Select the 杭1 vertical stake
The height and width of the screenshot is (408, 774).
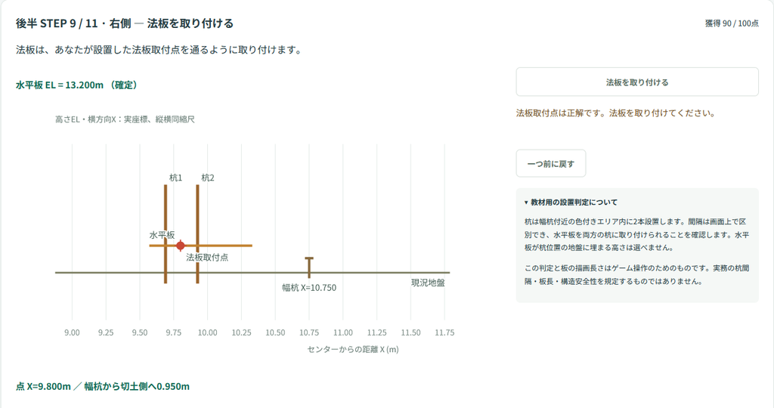[166, 234]
